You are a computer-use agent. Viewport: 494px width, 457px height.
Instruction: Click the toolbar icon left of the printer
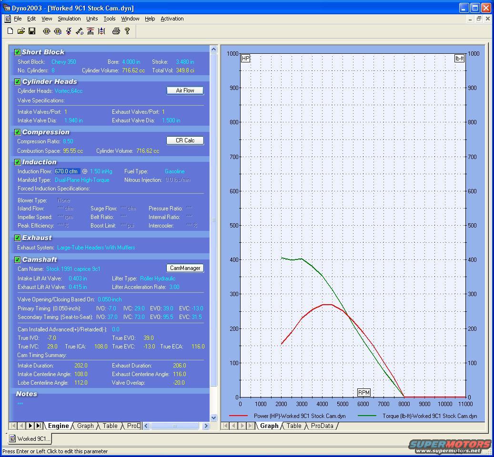(101, 31)
